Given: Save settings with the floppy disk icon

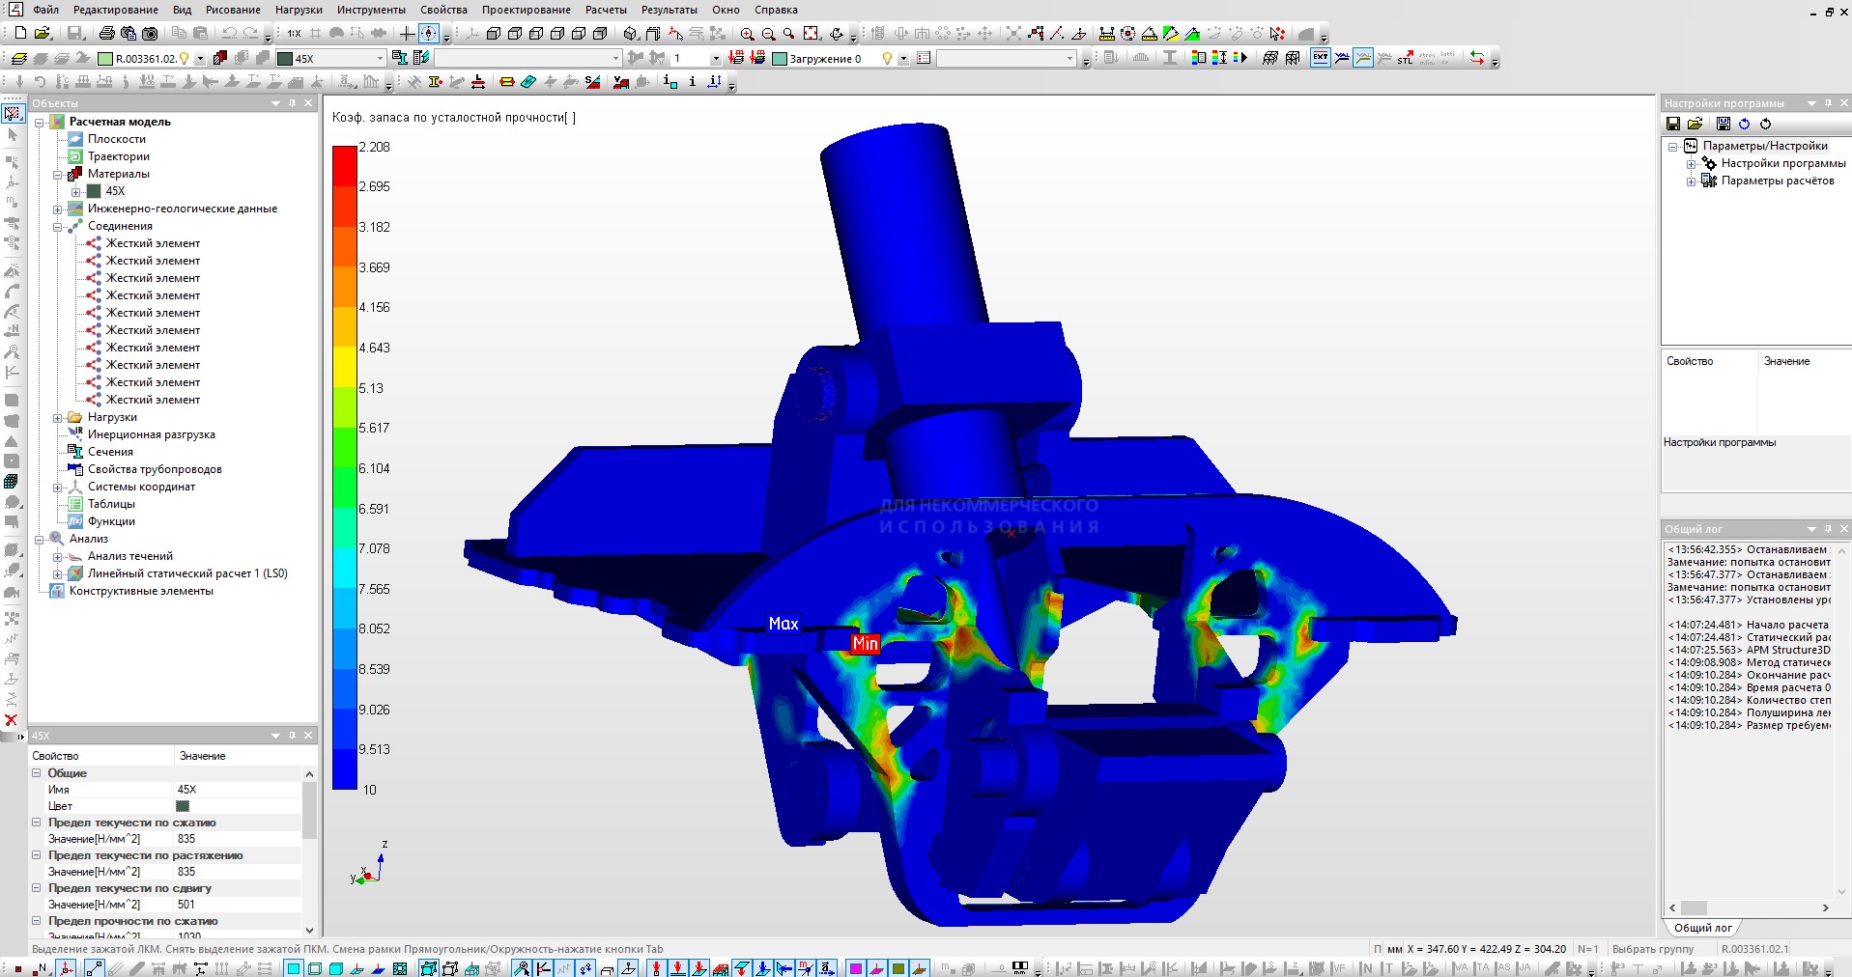Looking at the screenshot, I should [1673, 124].
